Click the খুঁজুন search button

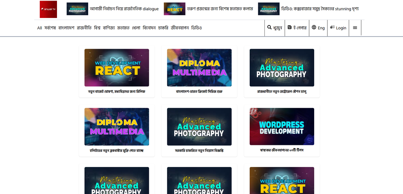[275, 28]
